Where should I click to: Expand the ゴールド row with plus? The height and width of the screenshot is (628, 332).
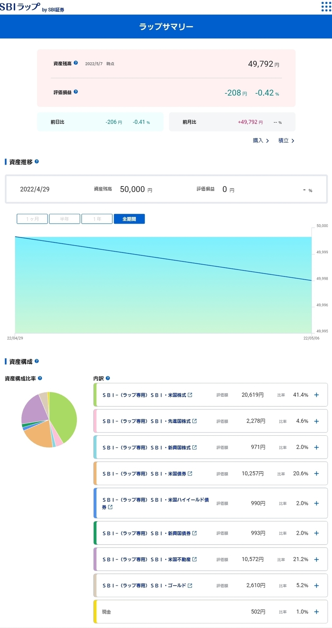tap(317, 585)
